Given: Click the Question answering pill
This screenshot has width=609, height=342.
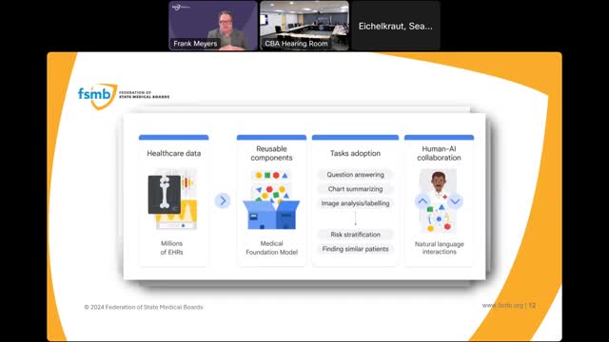Looking at the screenshot, I should click(x=355, y=175).
